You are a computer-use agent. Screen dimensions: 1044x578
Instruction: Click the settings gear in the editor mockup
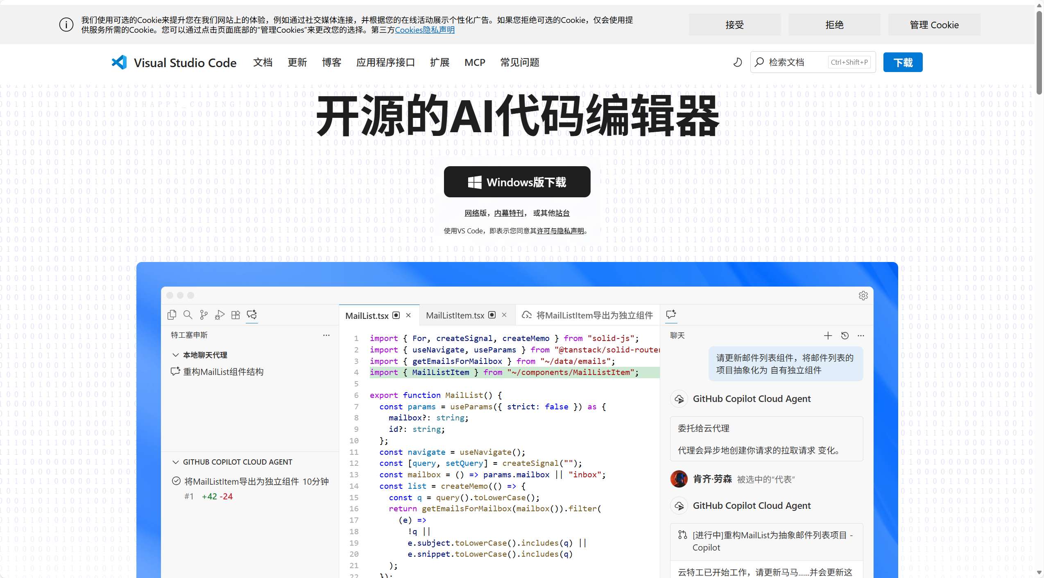863,296
